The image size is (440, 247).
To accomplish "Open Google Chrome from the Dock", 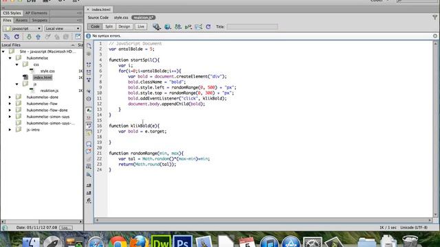I will (x=118, y=242).
